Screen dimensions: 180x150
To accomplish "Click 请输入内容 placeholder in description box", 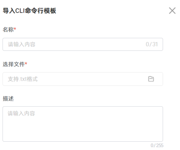I will click(x=21, y=114).
